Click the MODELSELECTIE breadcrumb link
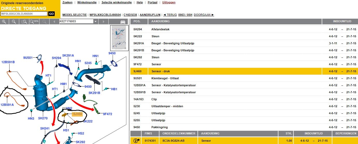The width and height of the screenshot is (358, 144). click(74, 15)
